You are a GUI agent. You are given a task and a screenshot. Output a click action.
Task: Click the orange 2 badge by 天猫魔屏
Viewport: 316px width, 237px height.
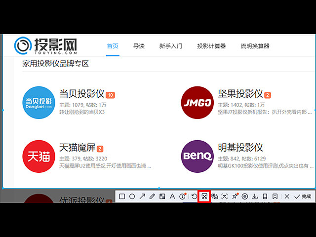100,149
